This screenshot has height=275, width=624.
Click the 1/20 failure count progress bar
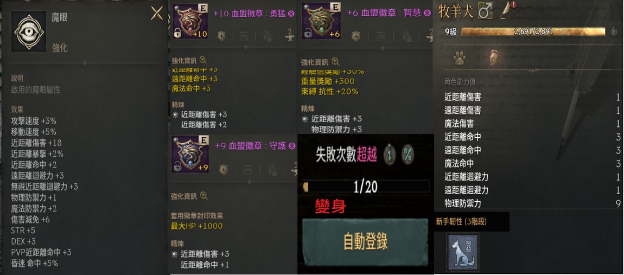click(365, 187)
